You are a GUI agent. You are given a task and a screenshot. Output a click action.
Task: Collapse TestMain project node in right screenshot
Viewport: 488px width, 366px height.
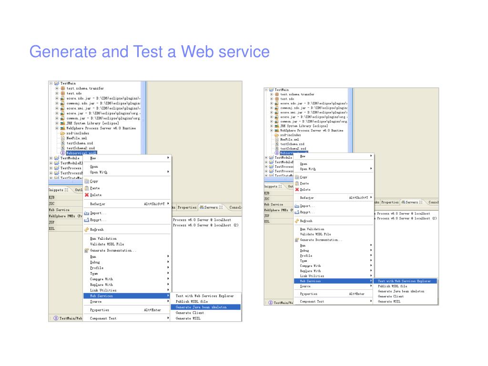[x=266, y=90]
